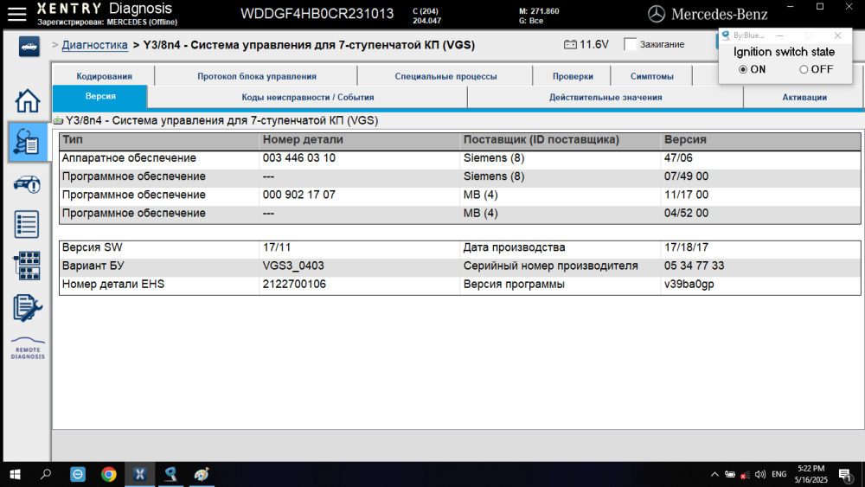The image size is (865, 487).
Task: Open the ignition tool taskbar icon
Action: (x=170, y=474)
